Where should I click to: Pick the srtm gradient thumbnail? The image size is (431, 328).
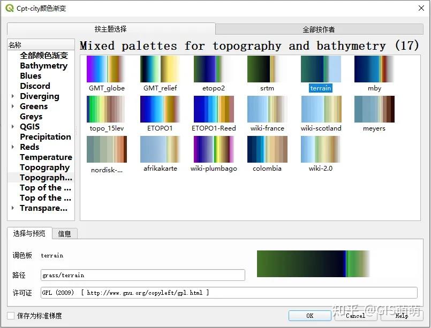click(x=267, y=69)
